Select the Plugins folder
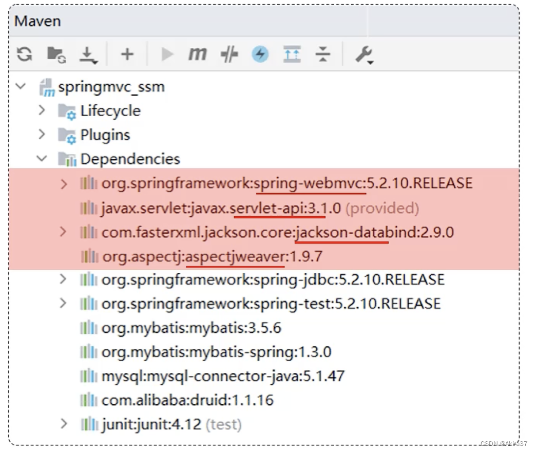535x451 pixels. 105,135
